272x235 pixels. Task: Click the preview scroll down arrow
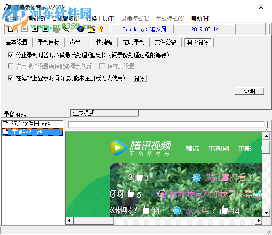pyautogui.click(x=266, y=213)
